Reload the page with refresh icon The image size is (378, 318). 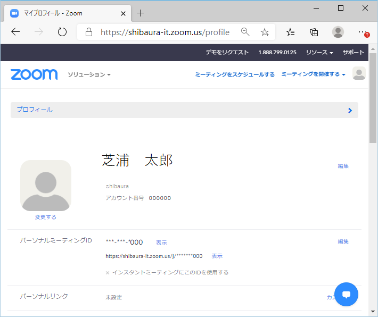click(x=62, y=32)
